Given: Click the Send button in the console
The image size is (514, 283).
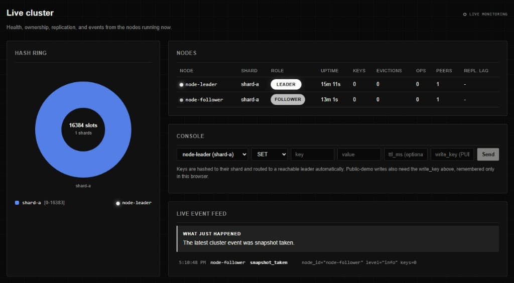Looking at the screenshot, I should pyautogui.click(x=488, y=154).
